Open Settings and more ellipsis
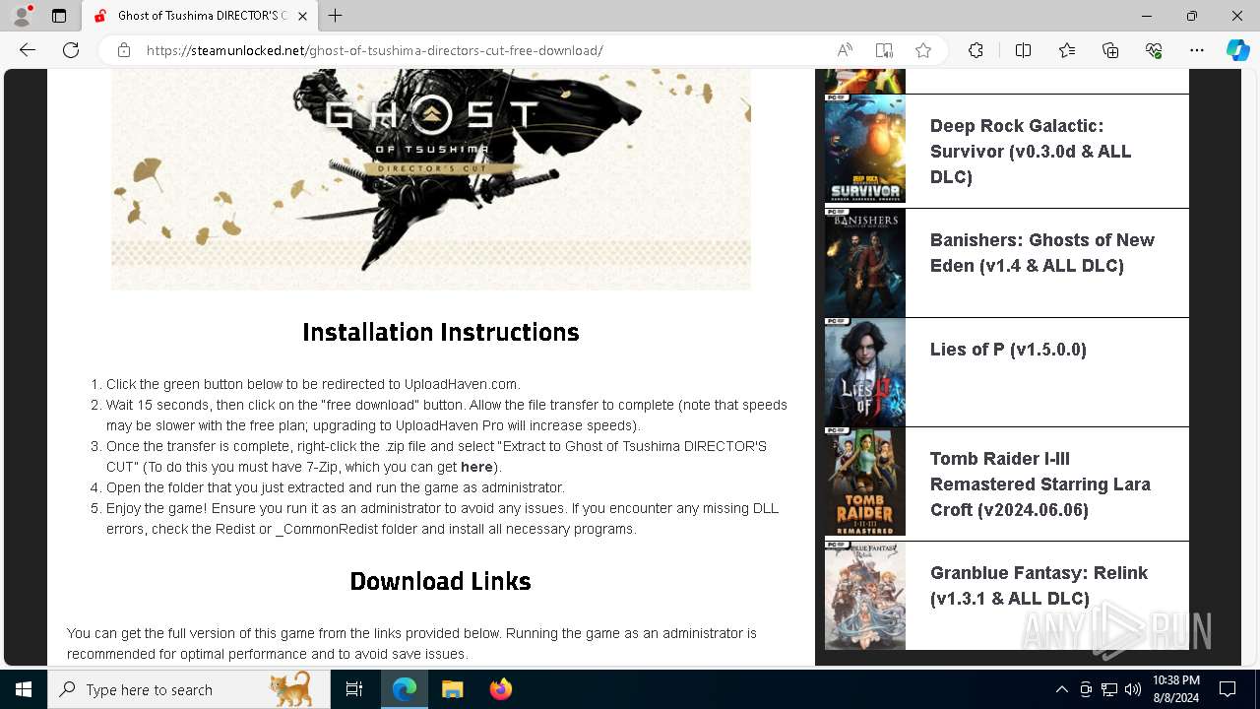Viewport: 1260px width, 709px height. click(x=1197, y=50)
